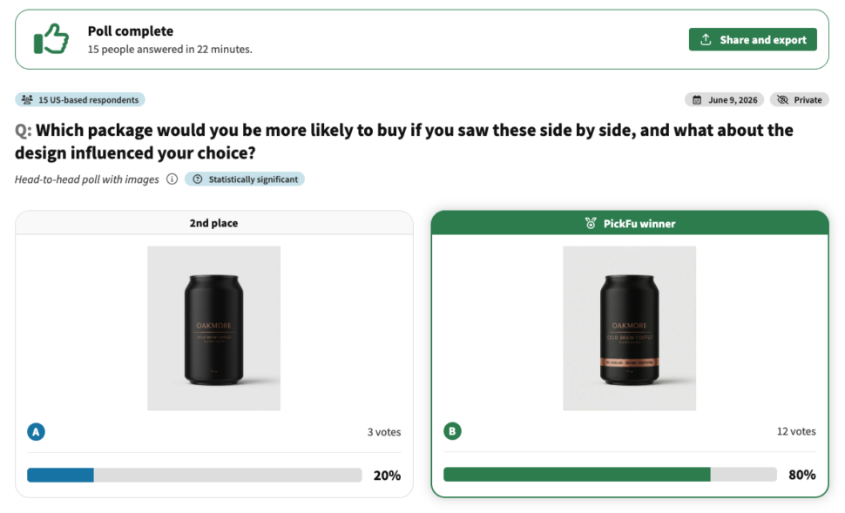Screen dimensions: 845x513
Task: Click the 80% result value
Action: [x=802, y=475]
